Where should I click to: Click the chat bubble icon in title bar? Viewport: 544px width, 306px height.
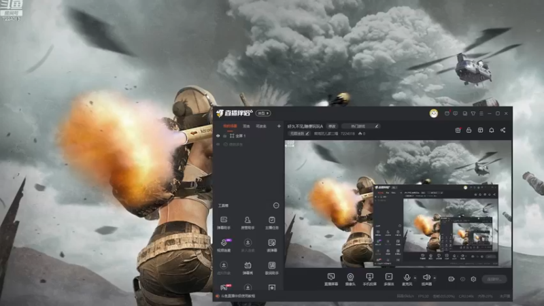pyautogui.click(x=455, y=114)
